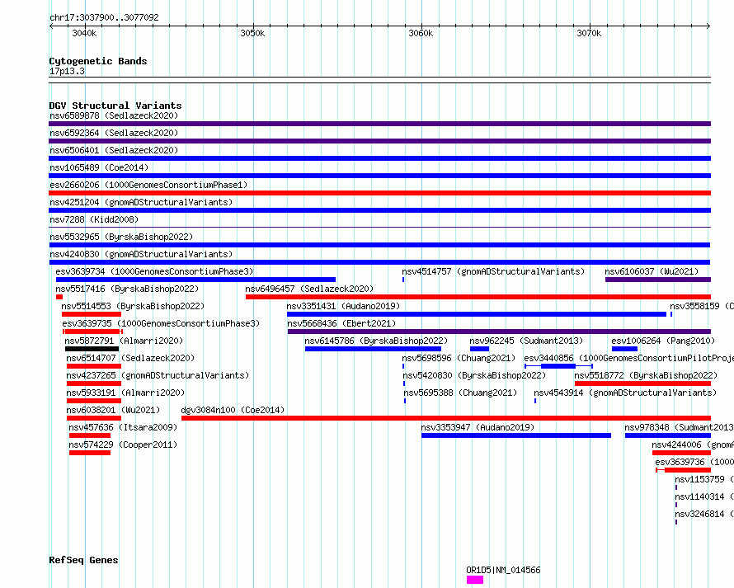Select nsv4251204 (gnomADStructuralVariants) label
The width and height of the screenshot is (734, 588).
[x=141, y=202]
